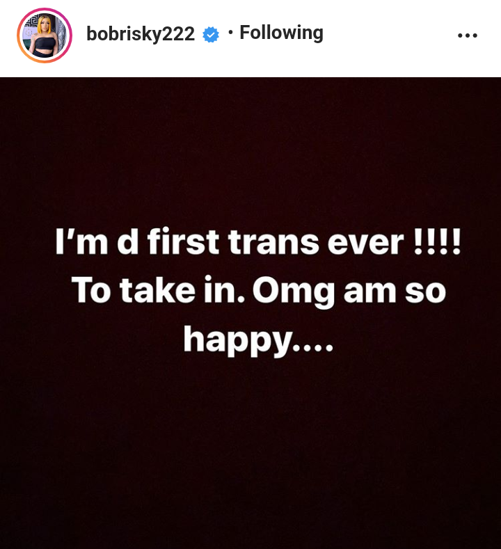The height and width of the screenshot is (549, 501).
Task: Click the word "first" in the post
Action: [x=184, y=241]
